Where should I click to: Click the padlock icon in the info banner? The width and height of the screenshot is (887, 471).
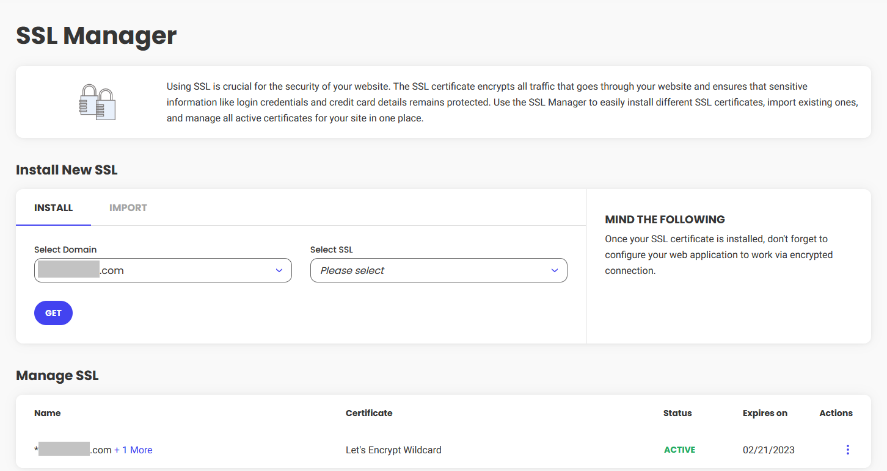97,102
